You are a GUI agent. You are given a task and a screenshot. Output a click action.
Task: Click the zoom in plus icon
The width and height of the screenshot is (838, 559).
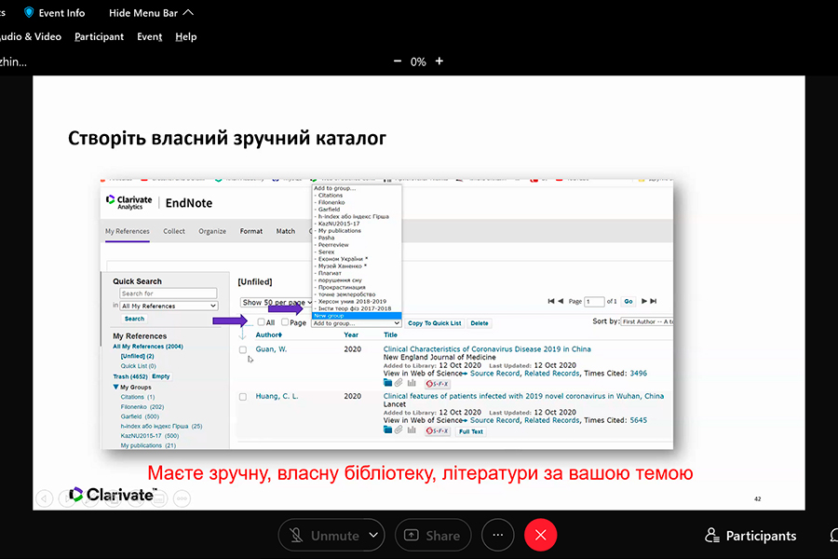tap(439, 61)
